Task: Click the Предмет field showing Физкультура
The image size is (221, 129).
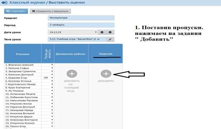Action: [81, 18]
